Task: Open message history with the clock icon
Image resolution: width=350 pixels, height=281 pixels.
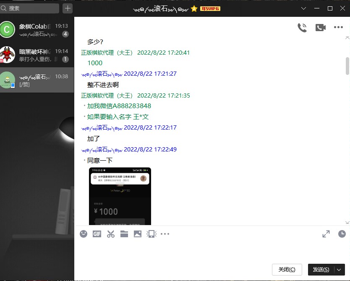Action: click(x=342, y=234)
